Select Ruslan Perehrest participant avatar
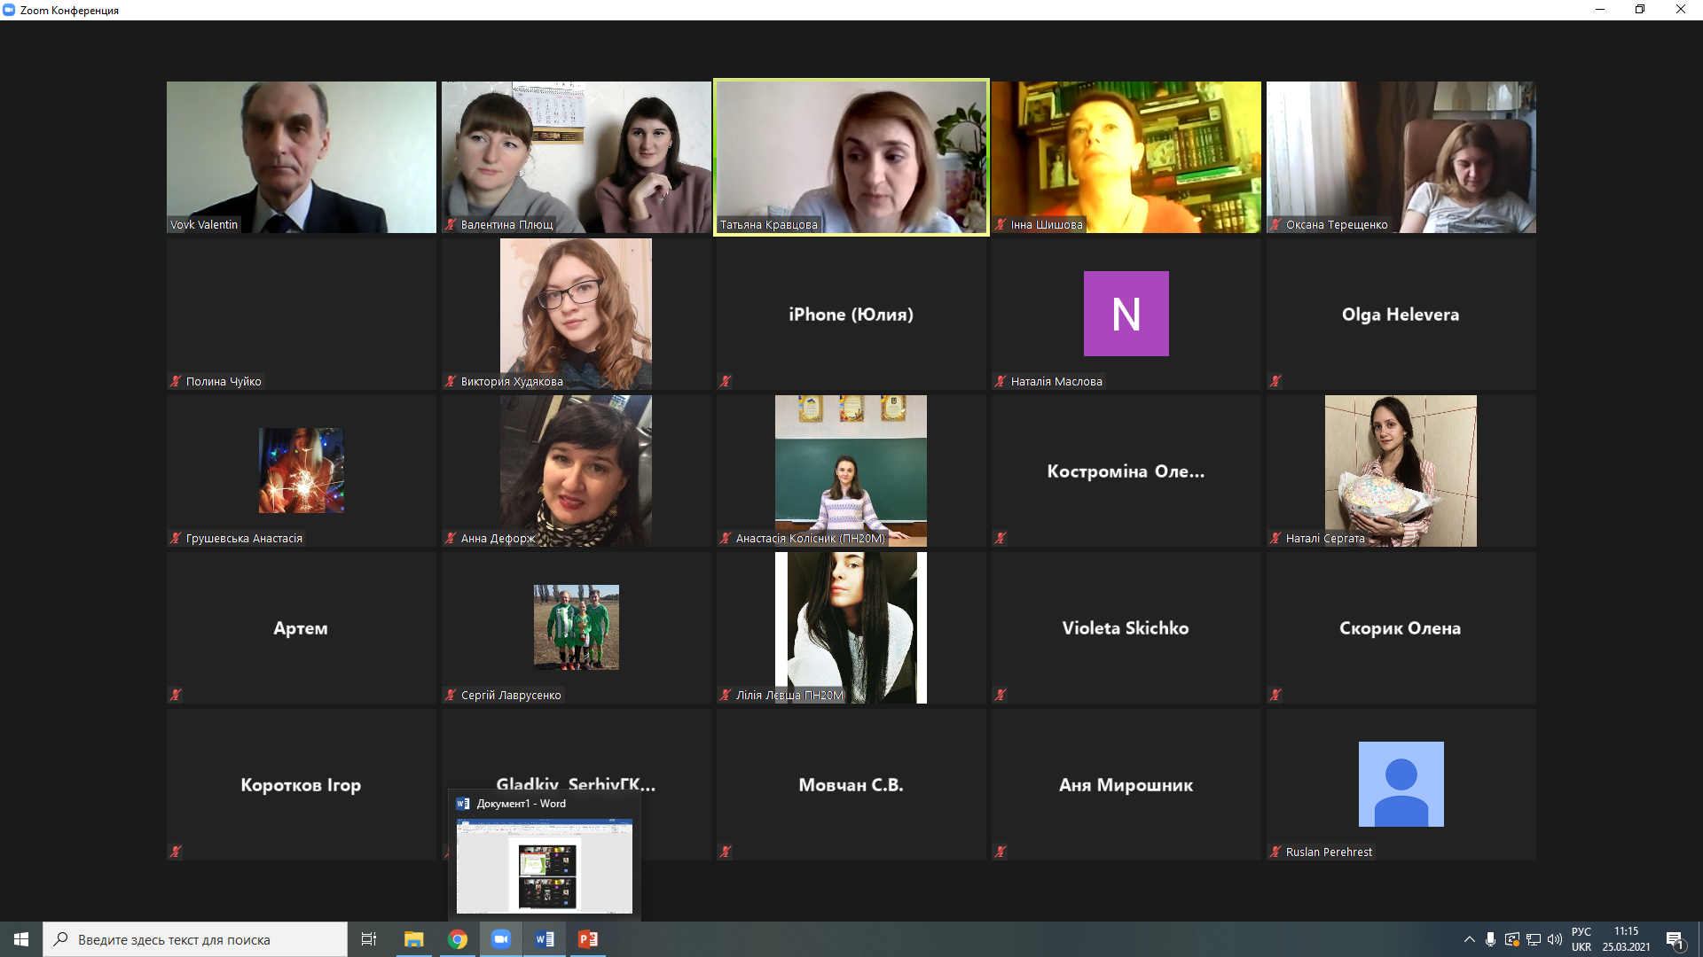This screenshot has height=957, width=1703. 1401,784
